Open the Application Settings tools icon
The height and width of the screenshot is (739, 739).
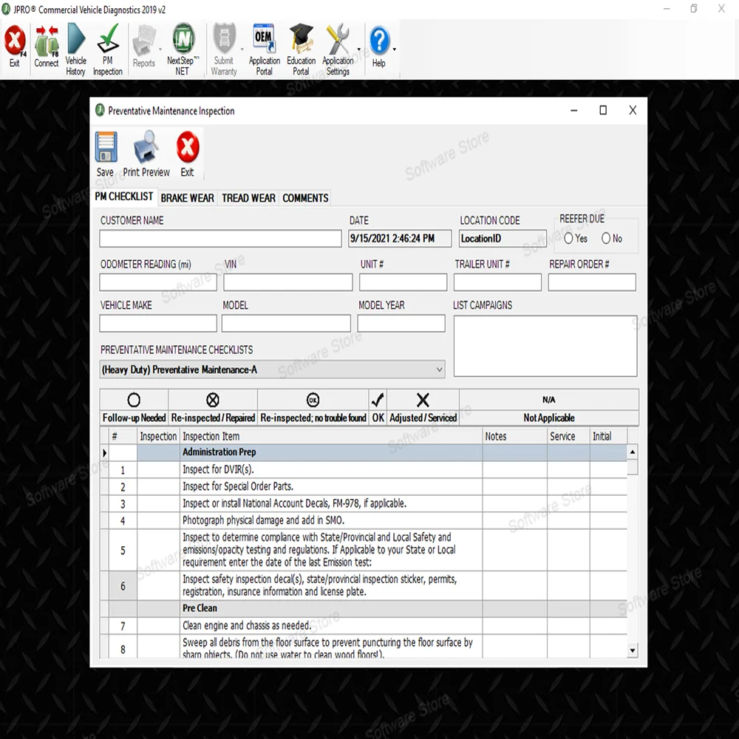338,38
